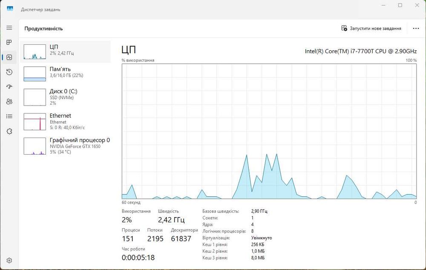426x270 pixels.
Task: Click the main CPU usage graph
Action: click(x=269, y=131)
